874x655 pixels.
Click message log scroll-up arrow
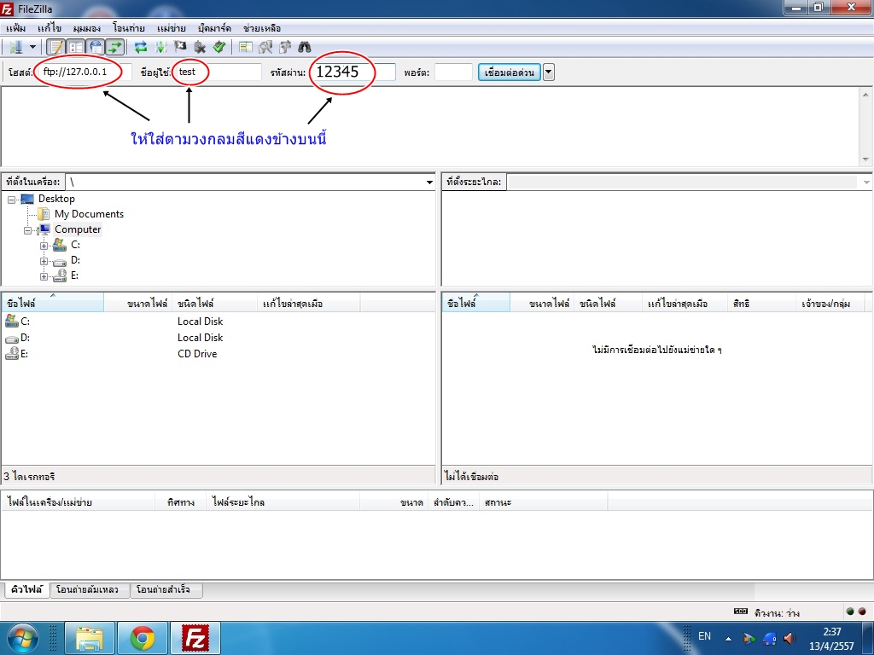coord(865,96)
